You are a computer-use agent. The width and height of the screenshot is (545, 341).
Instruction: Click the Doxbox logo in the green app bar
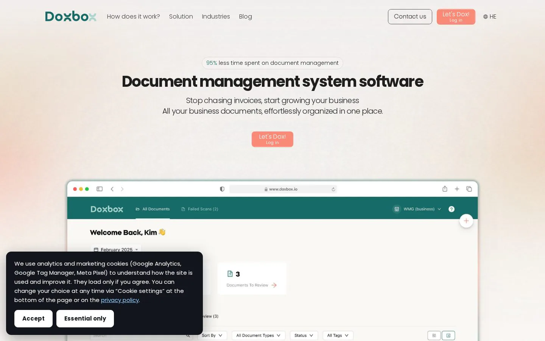coord(107,209)
